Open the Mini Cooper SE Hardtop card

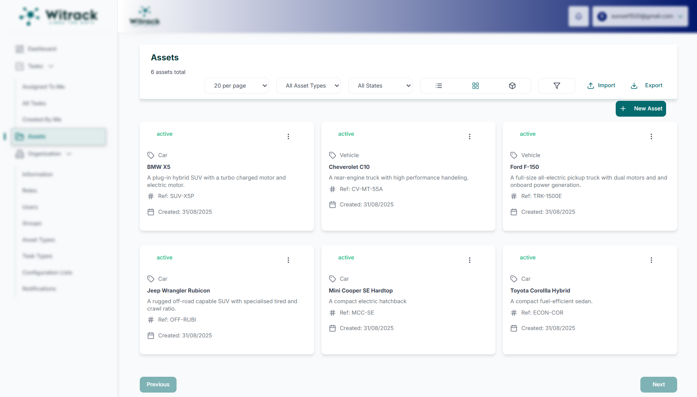click(360, 291)
